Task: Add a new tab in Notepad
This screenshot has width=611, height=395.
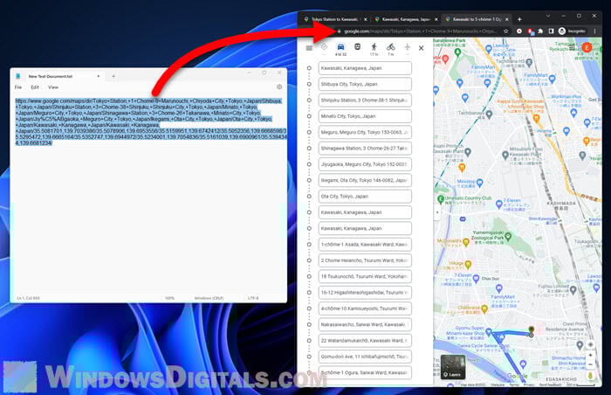Action: coord(113,76)
